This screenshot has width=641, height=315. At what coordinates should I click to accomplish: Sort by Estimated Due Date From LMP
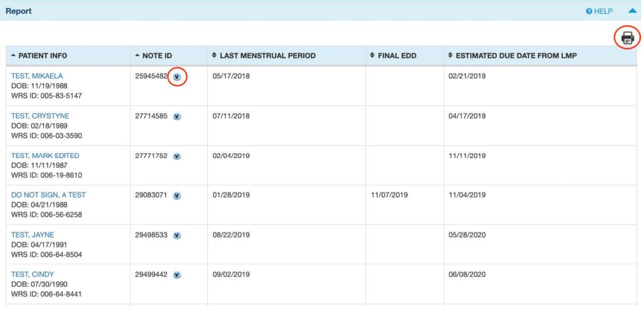pos(516,56)
